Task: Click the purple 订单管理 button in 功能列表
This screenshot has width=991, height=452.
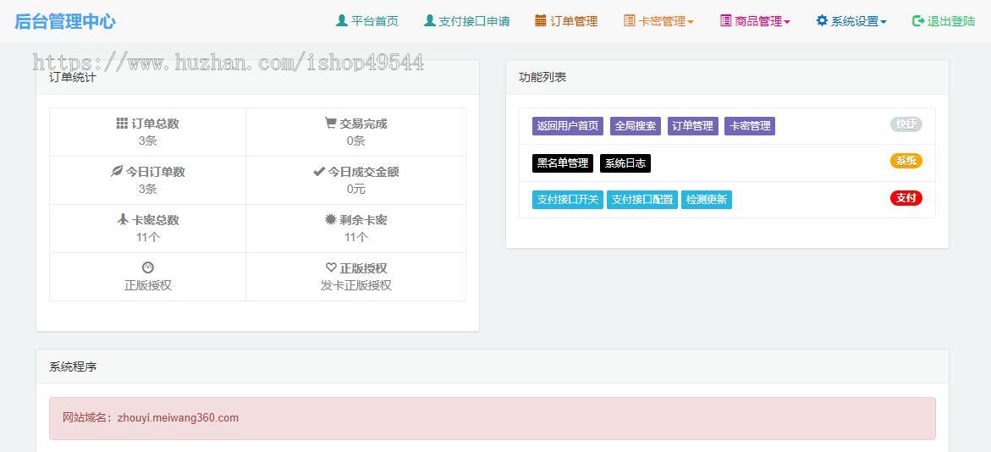Action: (693, 126)
